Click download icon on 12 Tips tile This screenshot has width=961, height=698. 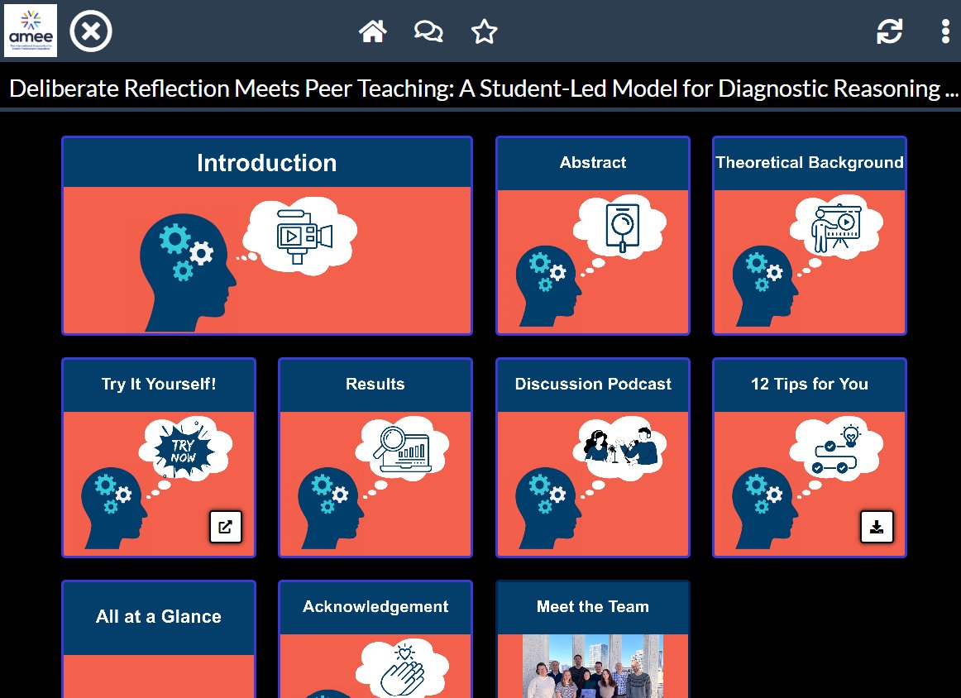pos(877,527)
